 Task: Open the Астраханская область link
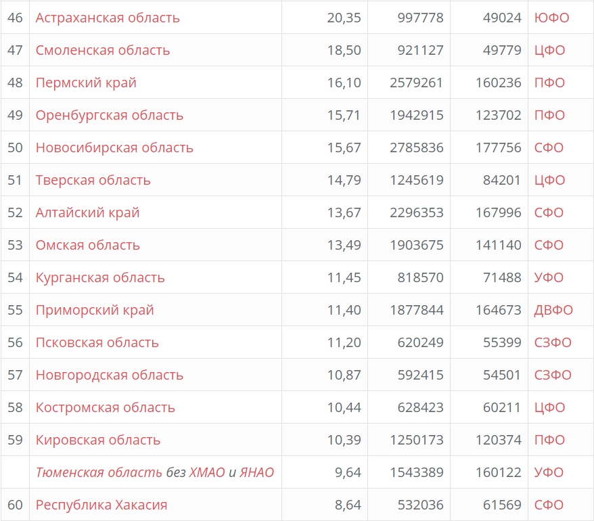pos(108,18)
